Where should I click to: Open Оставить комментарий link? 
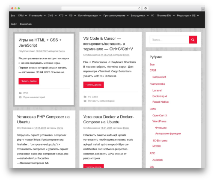coord(101,101)
